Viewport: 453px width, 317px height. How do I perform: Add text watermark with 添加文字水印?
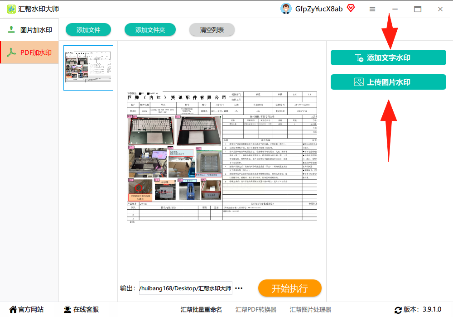tap(388, 58)
